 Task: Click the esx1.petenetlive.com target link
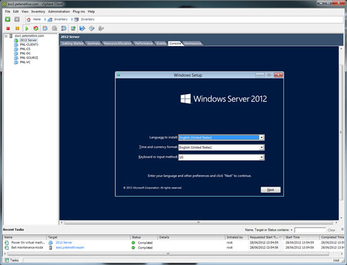click(70, 247)
